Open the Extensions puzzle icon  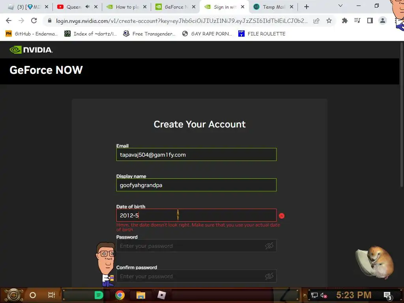344,21
